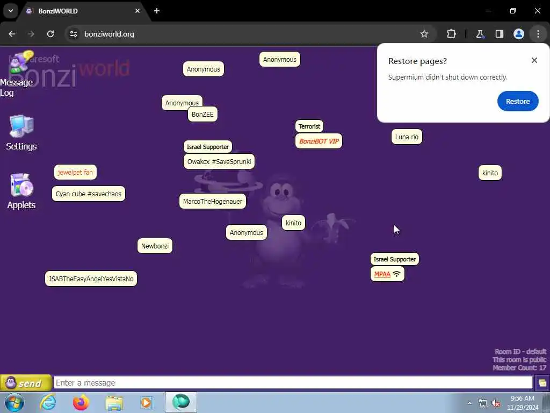Click the Member Count: 17 text
The image size is (550, 413).
coord(519,368)
